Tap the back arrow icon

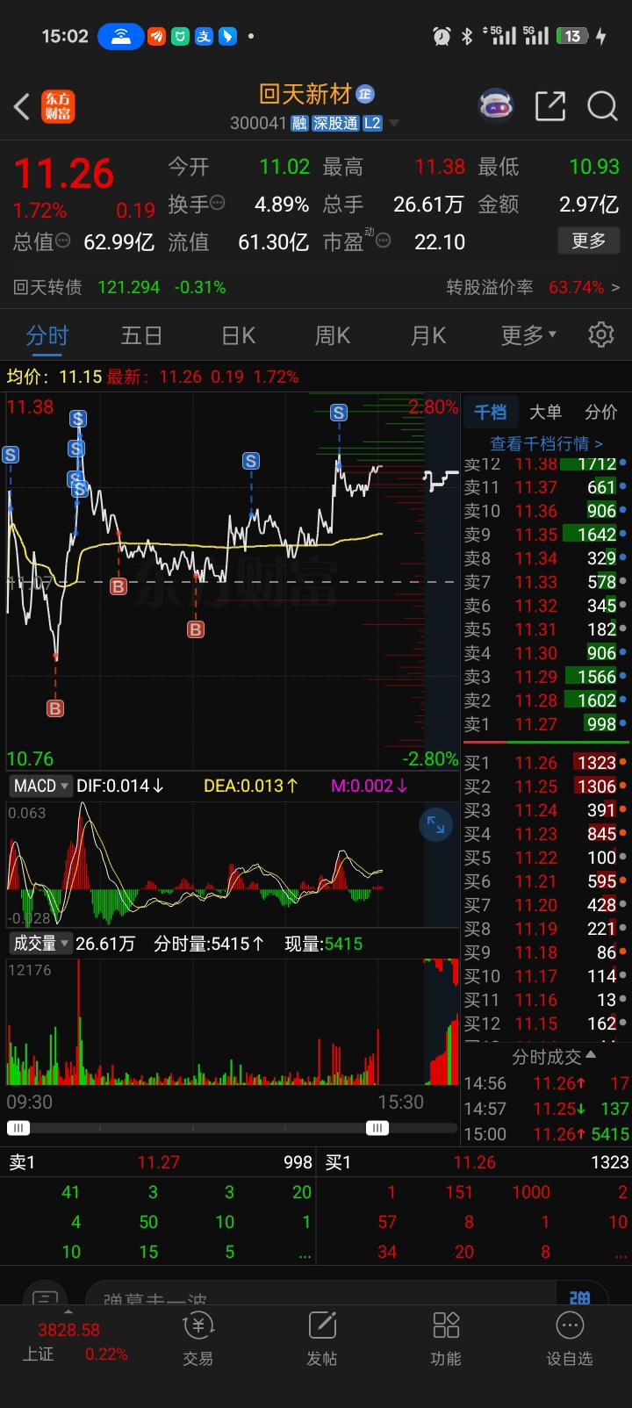[x=22, y=107]
